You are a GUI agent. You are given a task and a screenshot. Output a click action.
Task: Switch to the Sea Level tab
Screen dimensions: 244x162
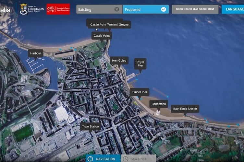138,158
